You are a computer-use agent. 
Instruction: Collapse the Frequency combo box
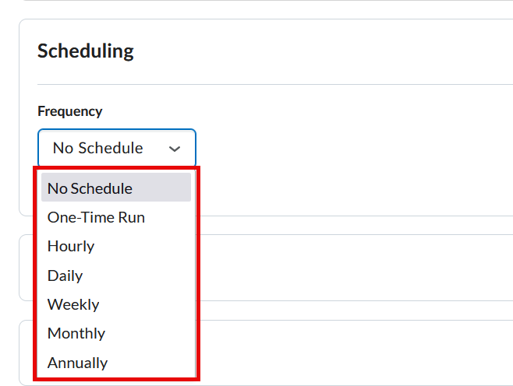pyautogui.click(x=117, y=148)
